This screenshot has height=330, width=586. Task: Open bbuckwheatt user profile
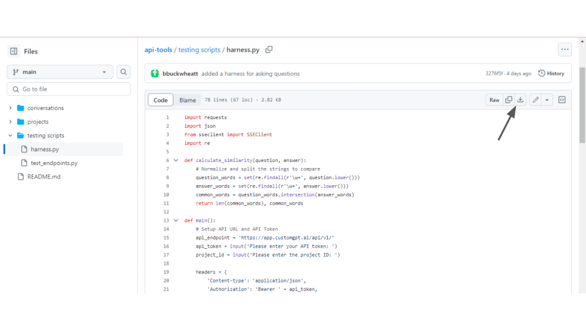coord(180,74)
